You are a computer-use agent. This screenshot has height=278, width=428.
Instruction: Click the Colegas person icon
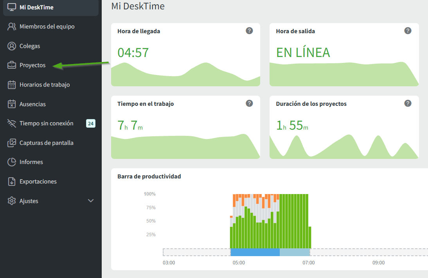(12, 46)
